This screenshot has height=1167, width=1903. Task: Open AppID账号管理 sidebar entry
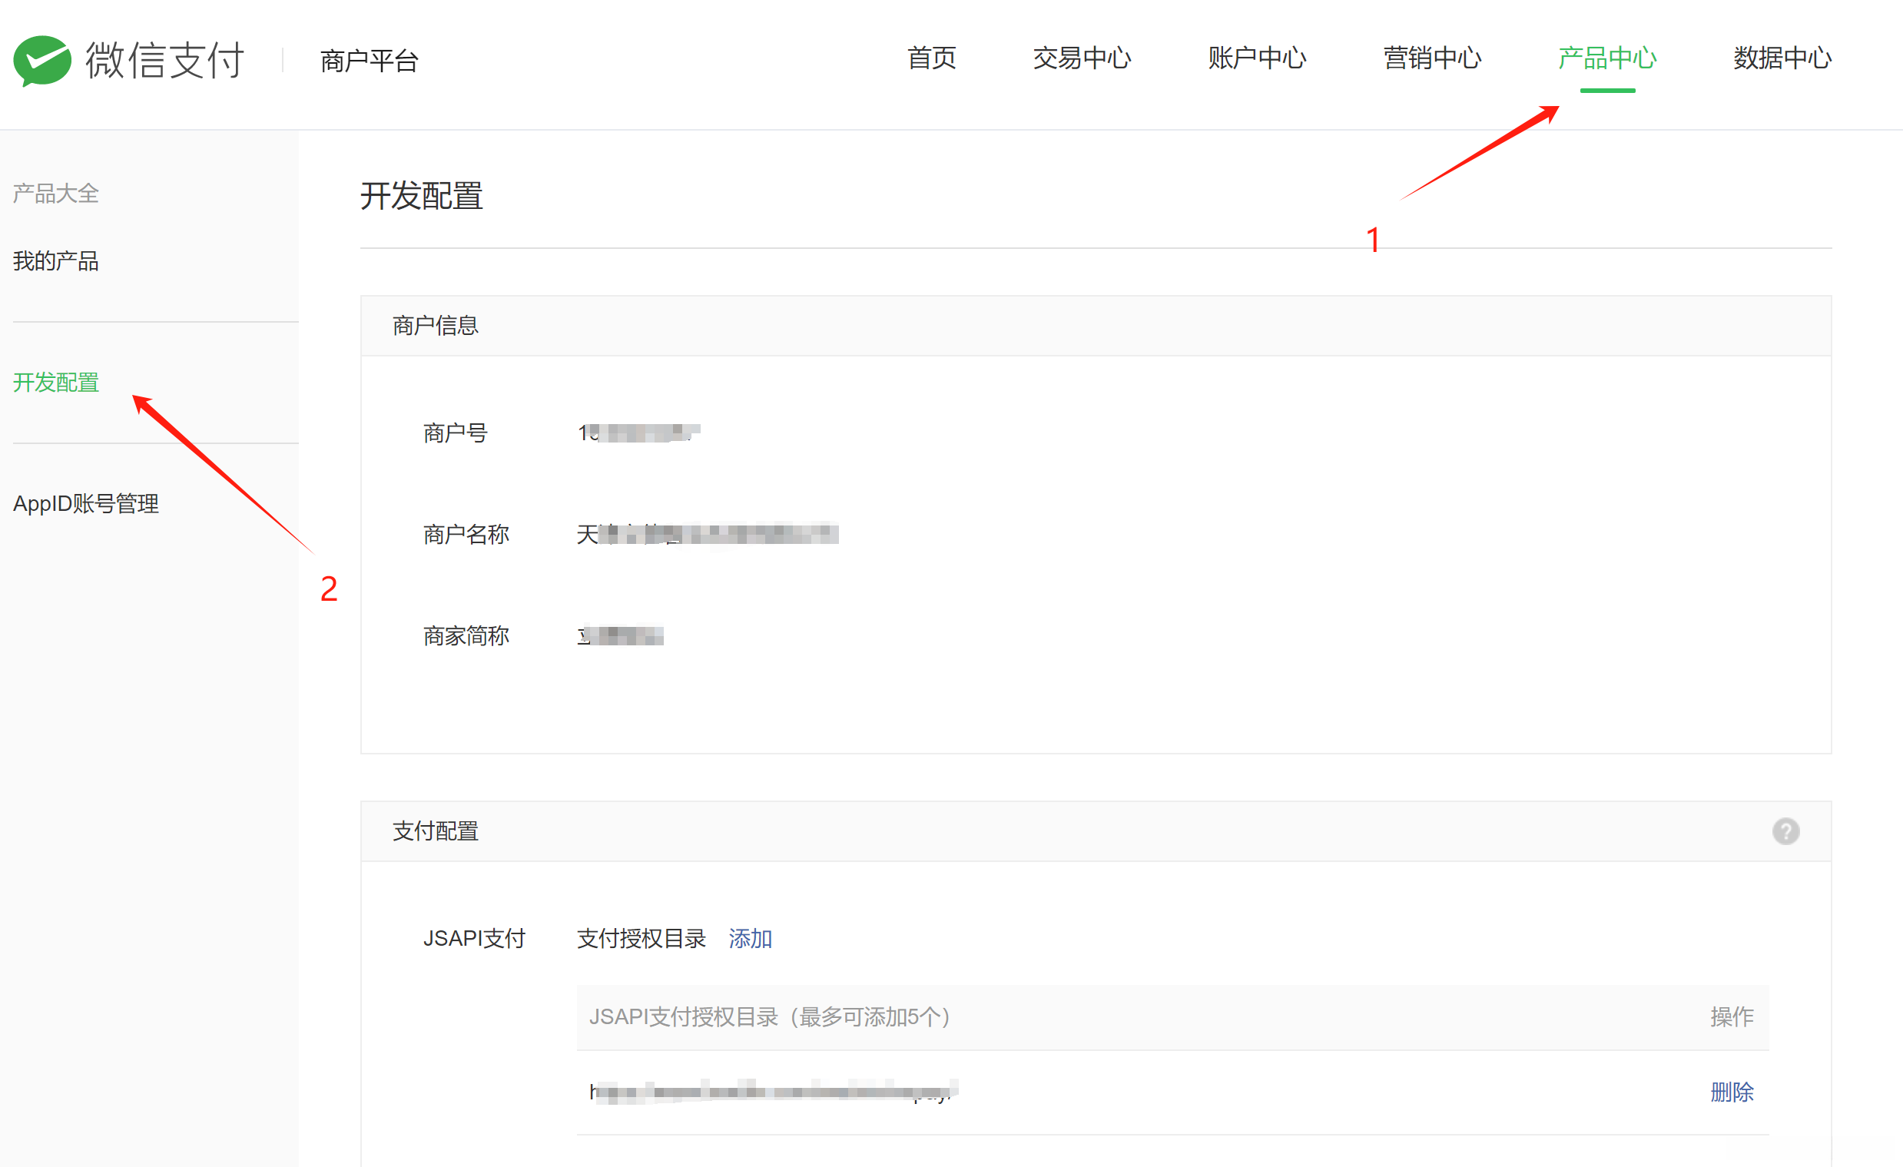(x=86, y=503)
